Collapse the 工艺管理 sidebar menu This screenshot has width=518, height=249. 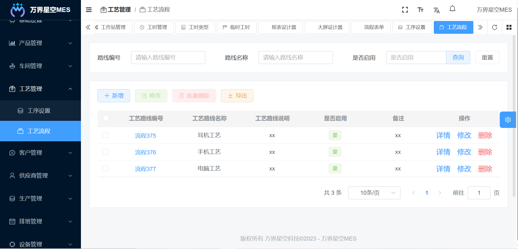coord(40,89)
